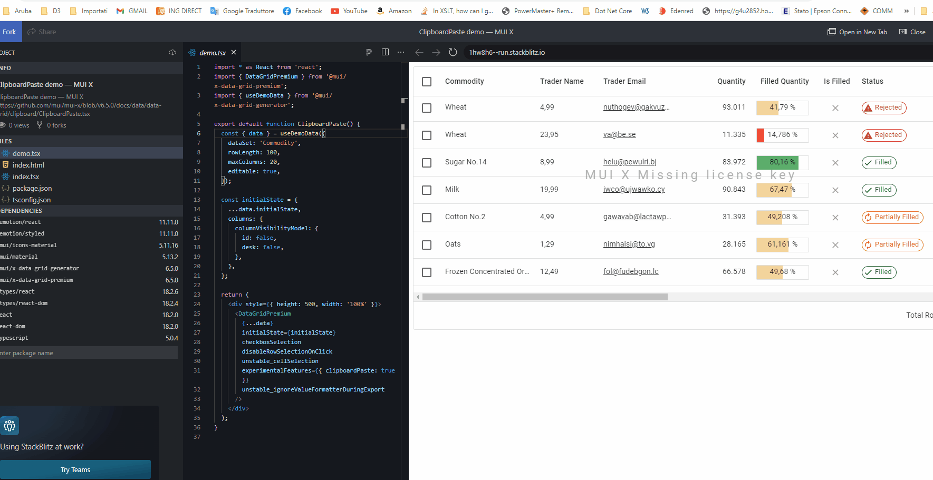
Task: Select the header checkbox to pick all rows
Action: [427, 82]
